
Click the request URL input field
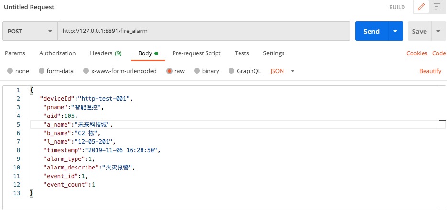pyautogui.click(x=205, y=32)
